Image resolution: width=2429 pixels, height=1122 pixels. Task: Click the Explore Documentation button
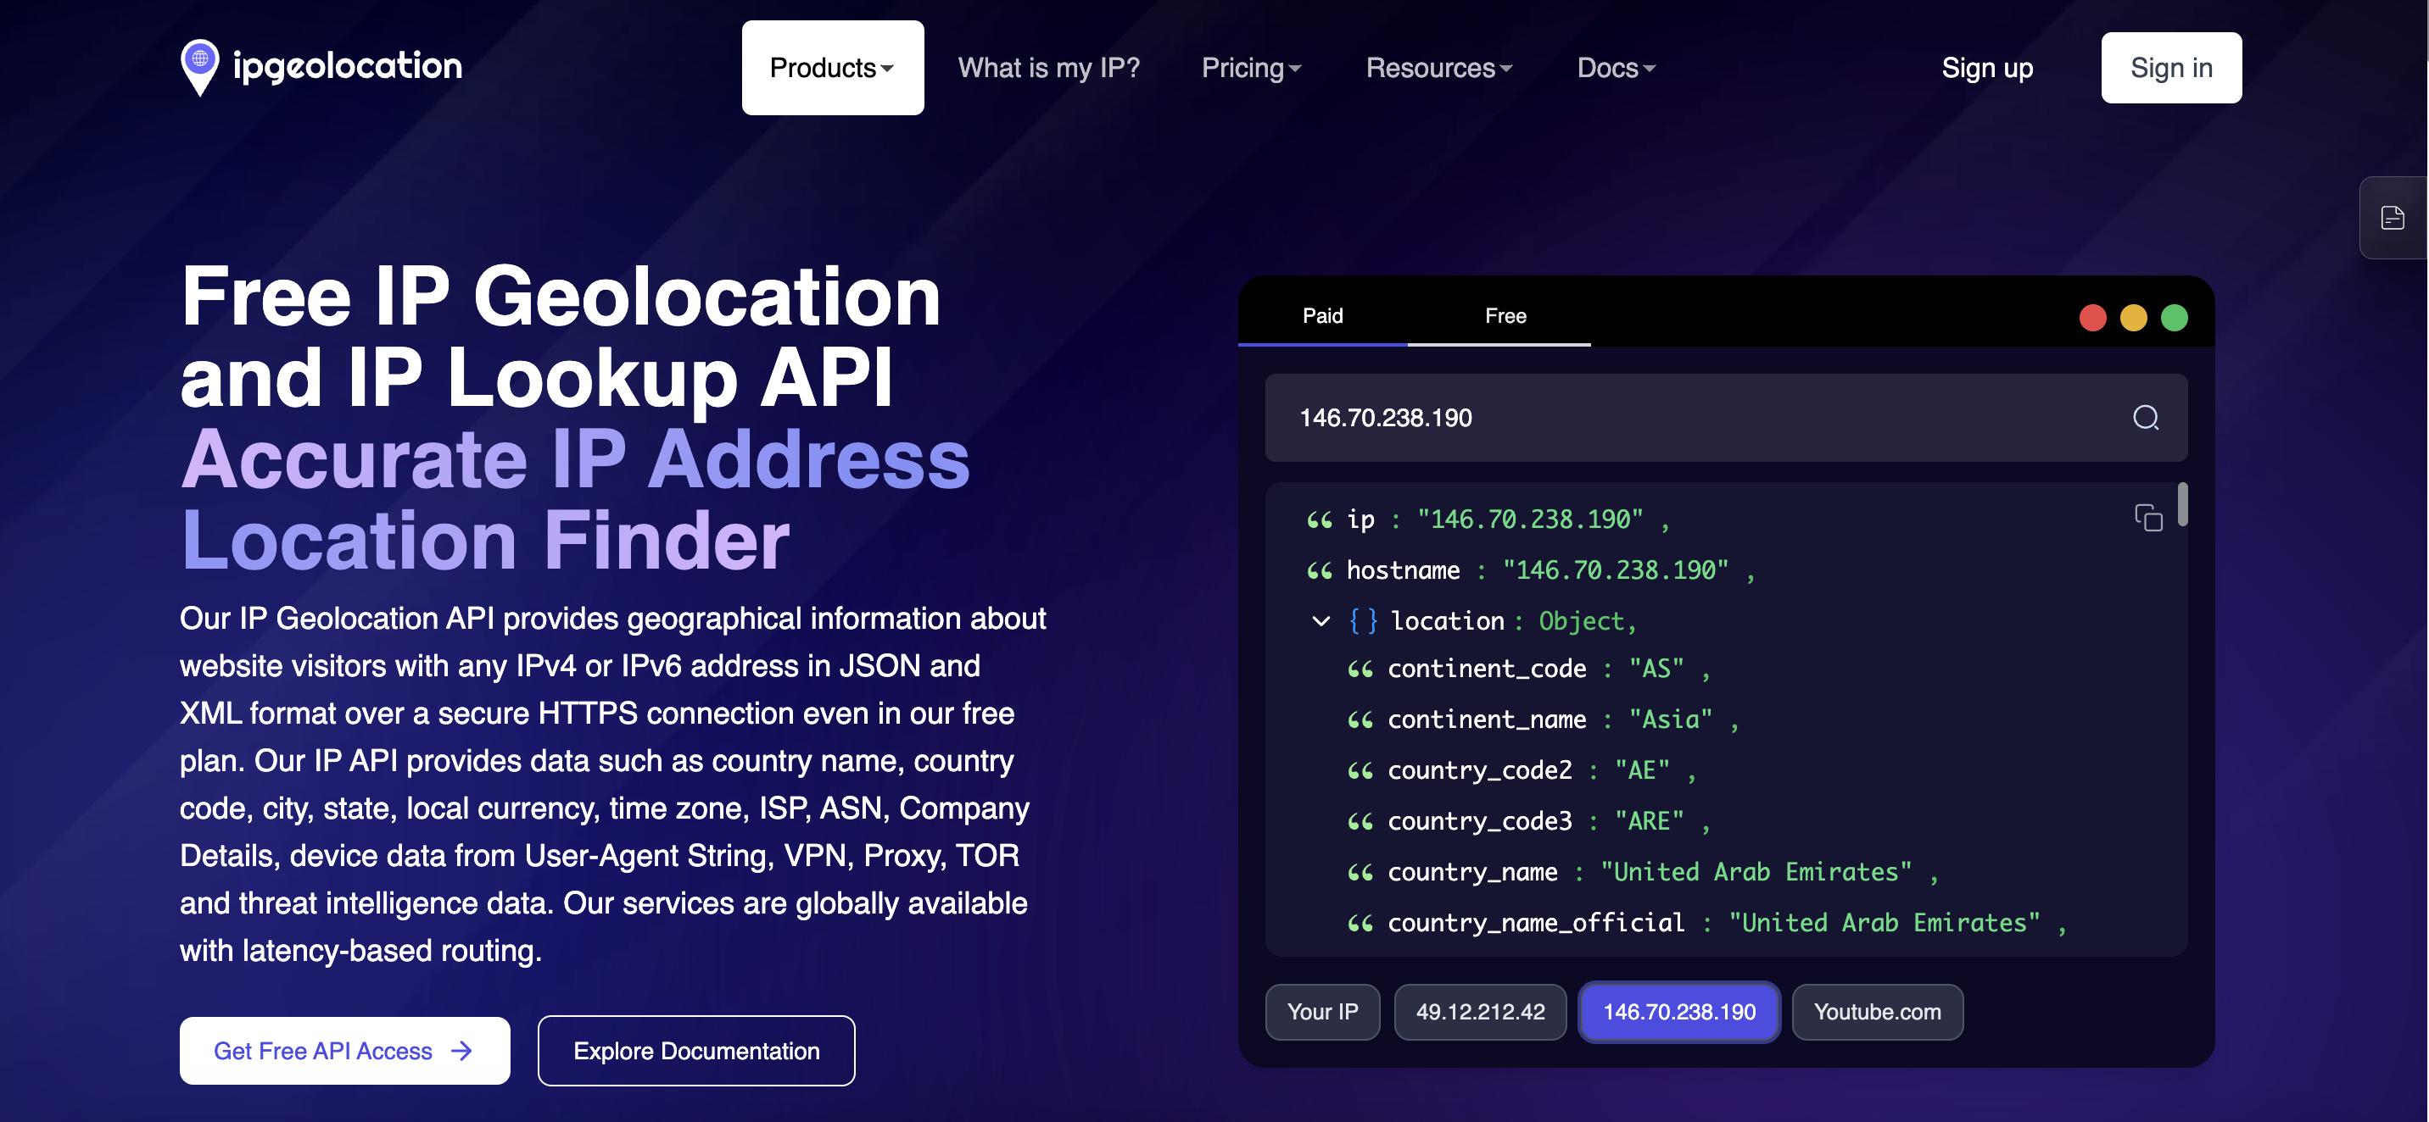pyautogui.click(x=696, y=1051)
